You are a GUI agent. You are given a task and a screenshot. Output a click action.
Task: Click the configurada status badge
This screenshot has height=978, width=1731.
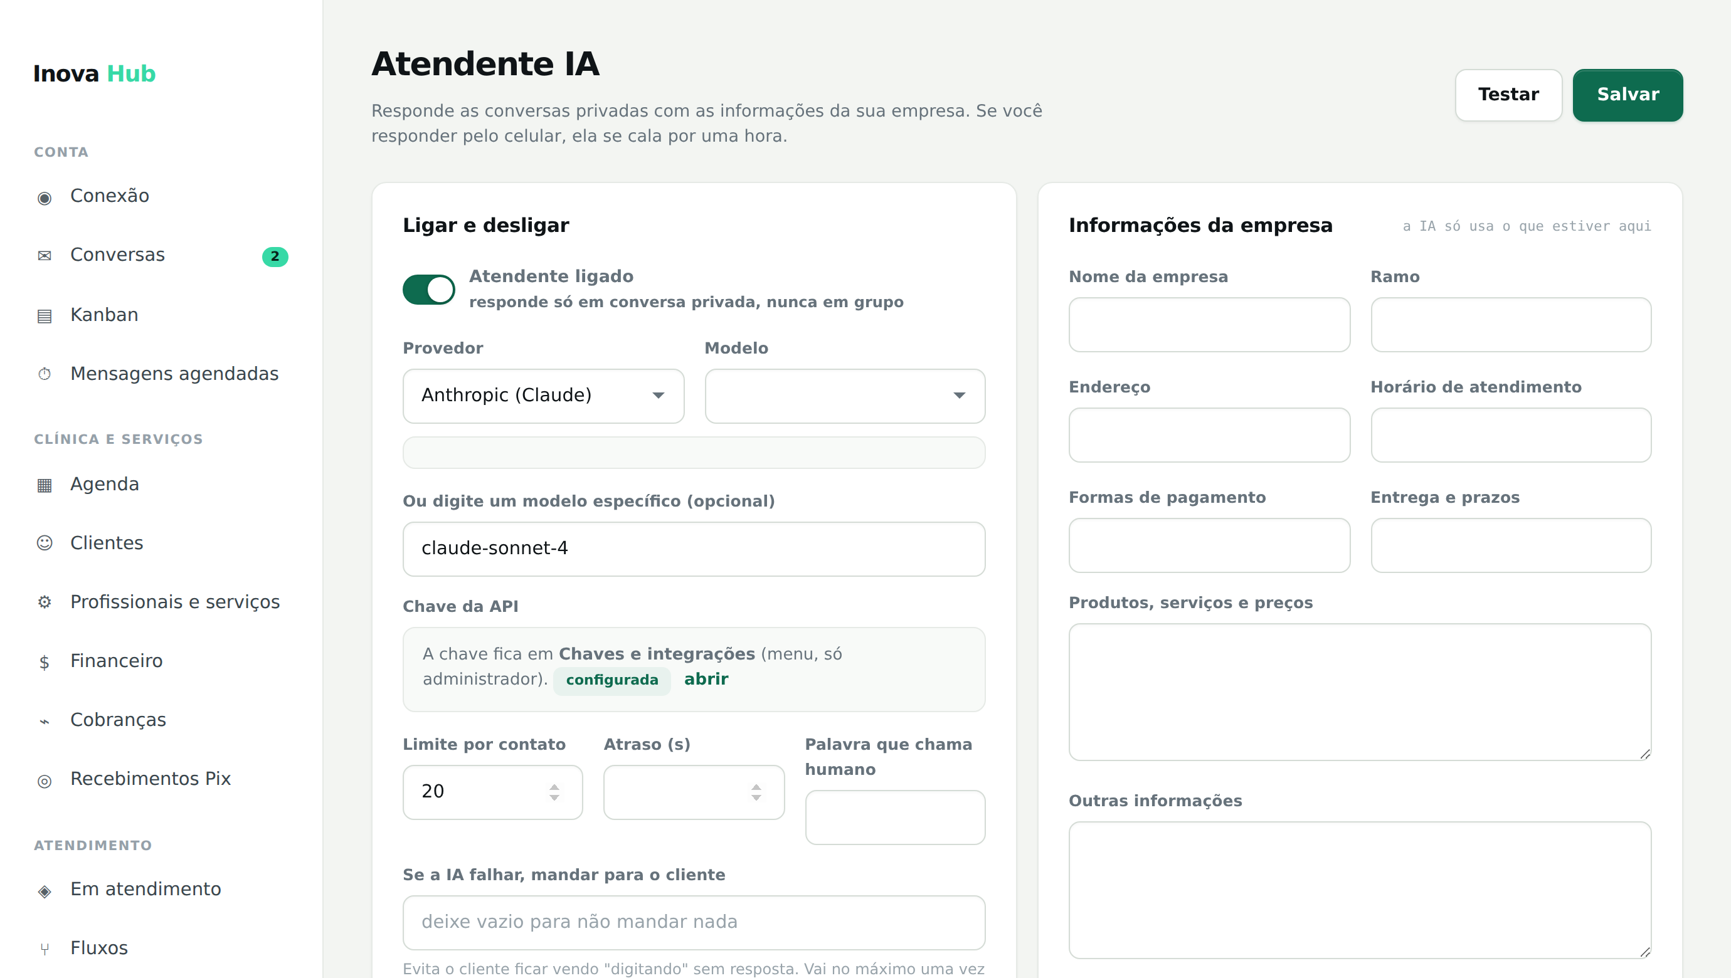[x=611, y=680]
